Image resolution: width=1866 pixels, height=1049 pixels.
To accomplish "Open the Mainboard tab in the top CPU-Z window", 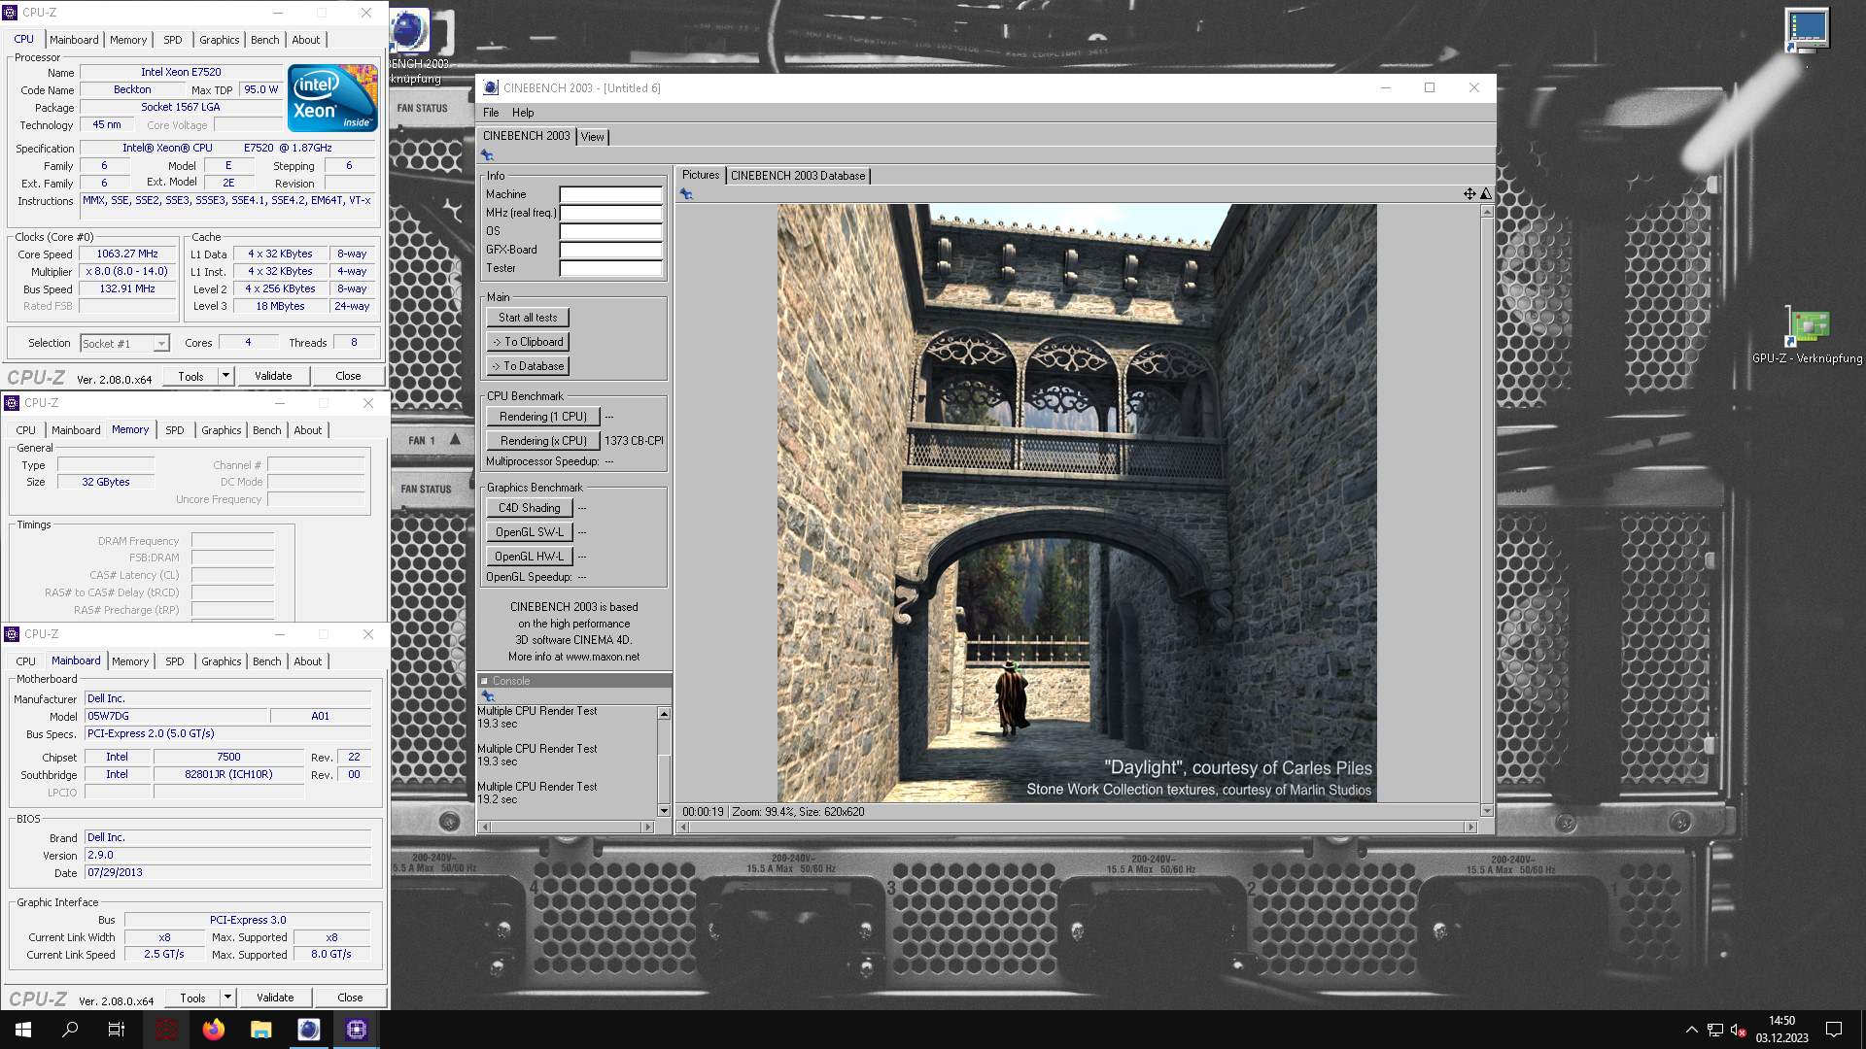I will [74, 40].
